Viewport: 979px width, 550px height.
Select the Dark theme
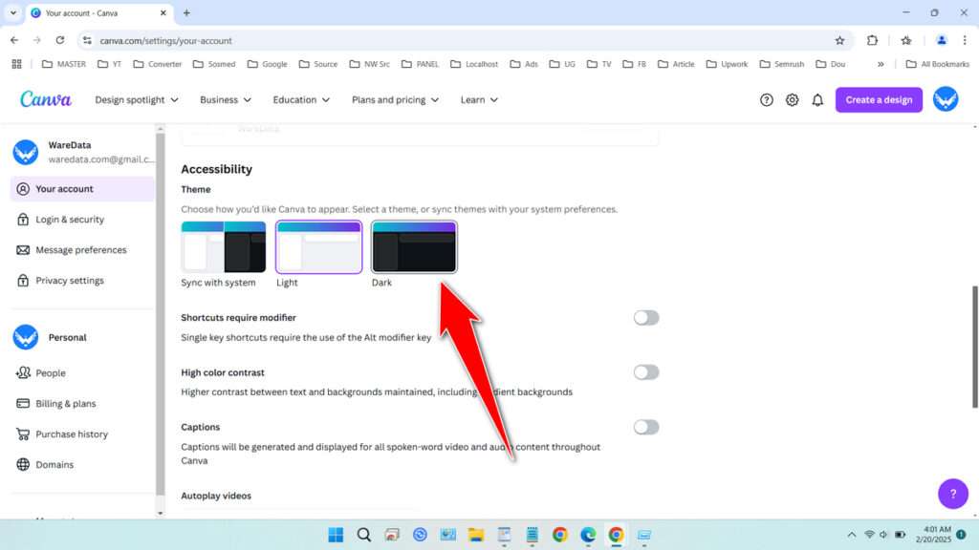click(x=414, y=247)
